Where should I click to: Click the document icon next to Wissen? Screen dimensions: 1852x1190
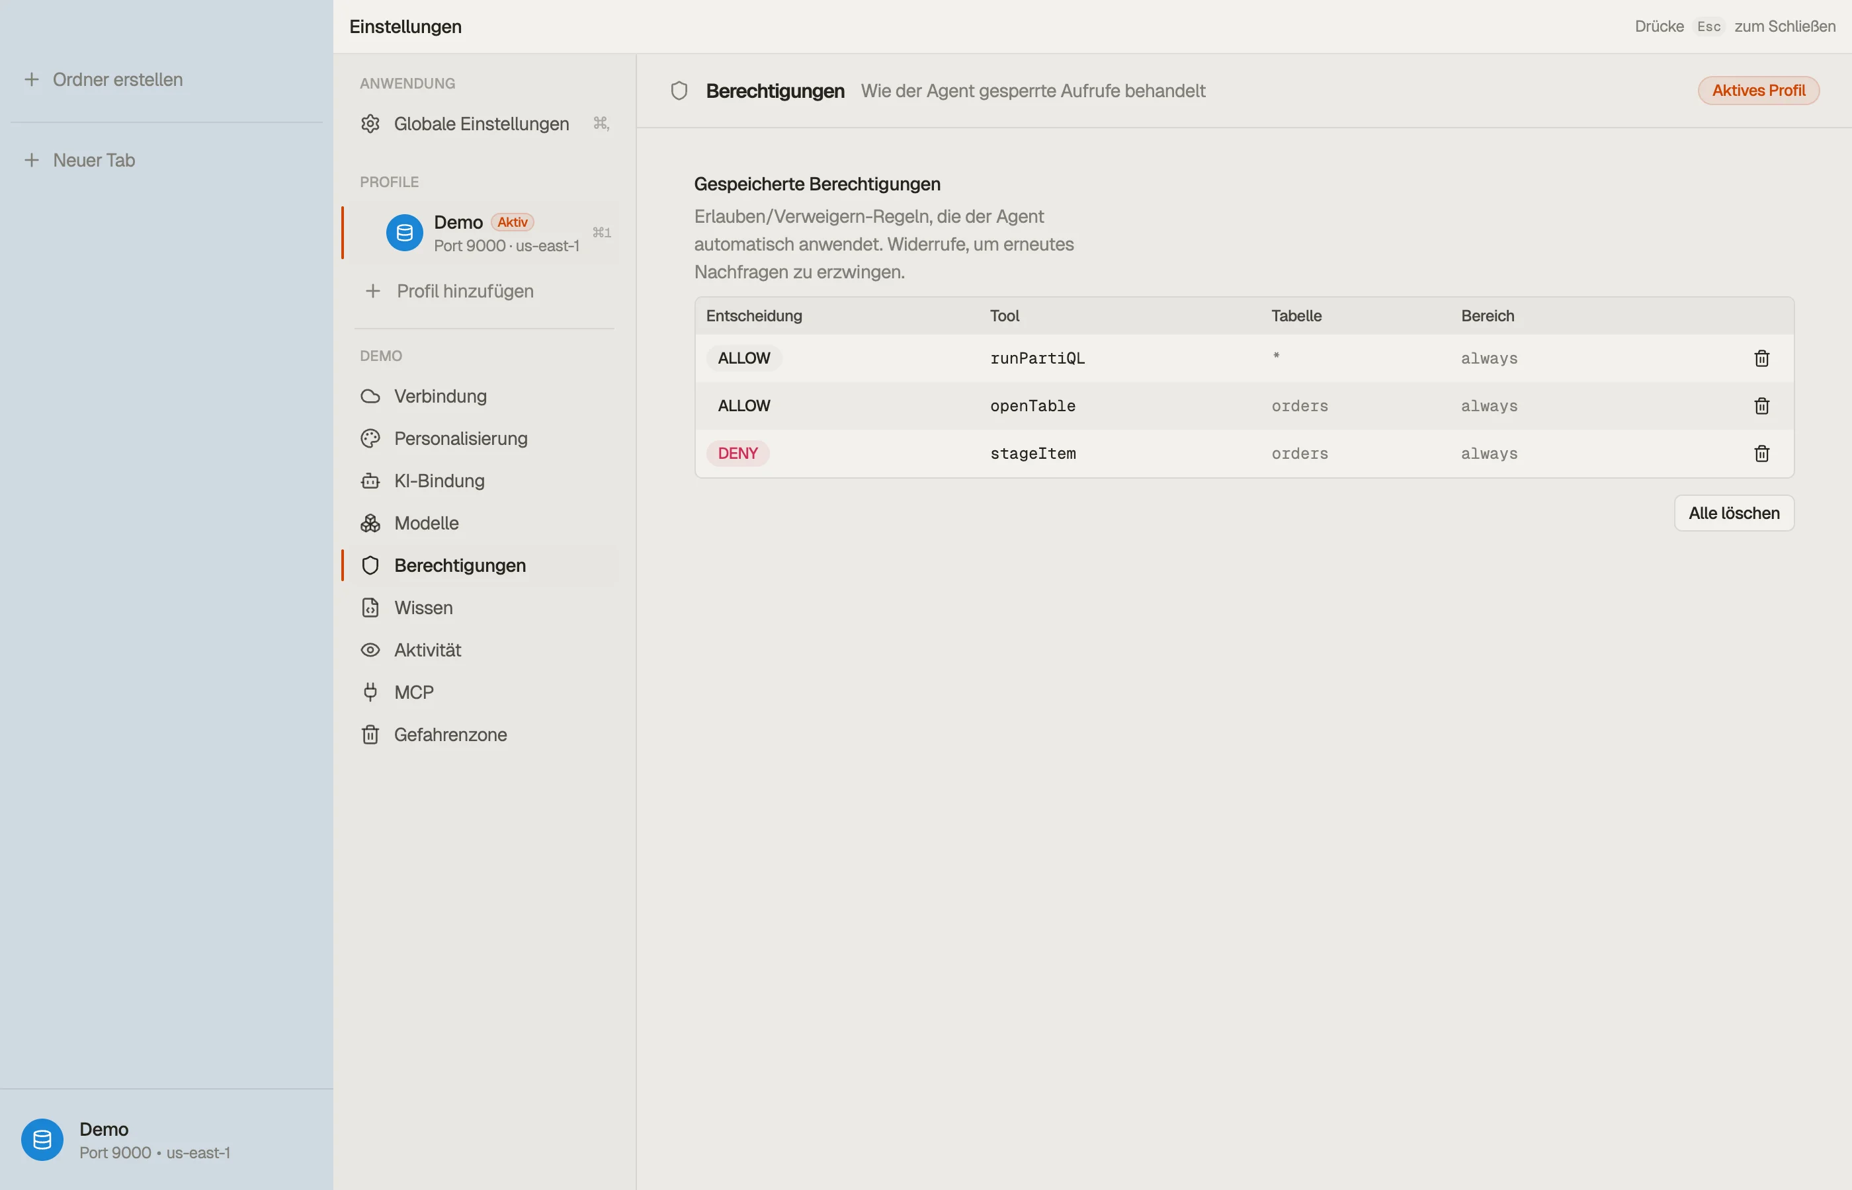click(370, 608)
